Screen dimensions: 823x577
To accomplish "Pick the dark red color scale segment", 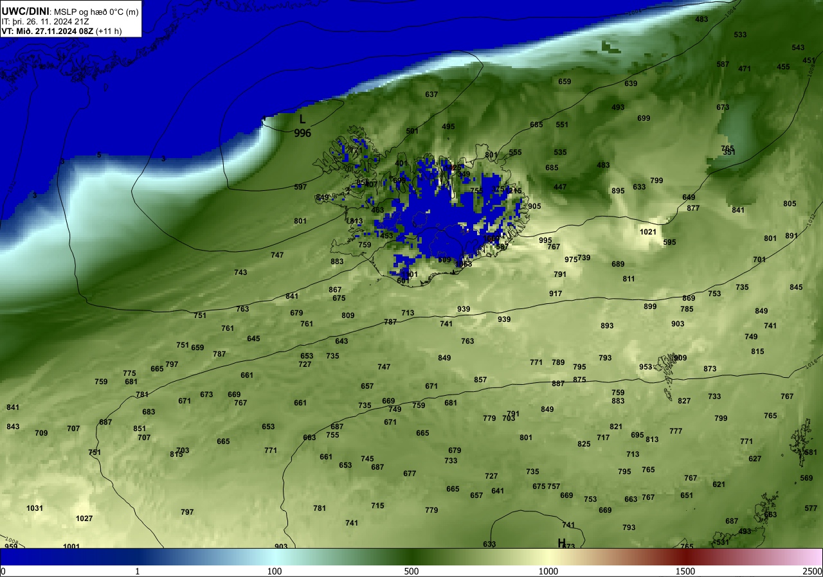I will pyautogui.click(x=685, y=556).
